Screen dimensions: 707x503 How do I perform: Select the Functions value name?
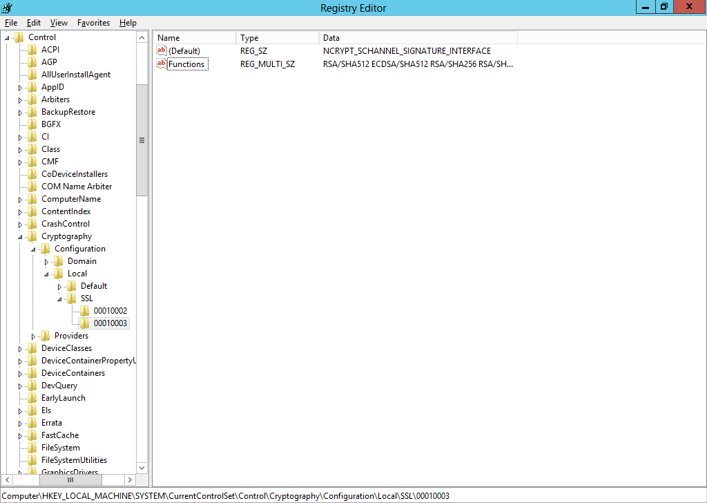coord(186,64)
